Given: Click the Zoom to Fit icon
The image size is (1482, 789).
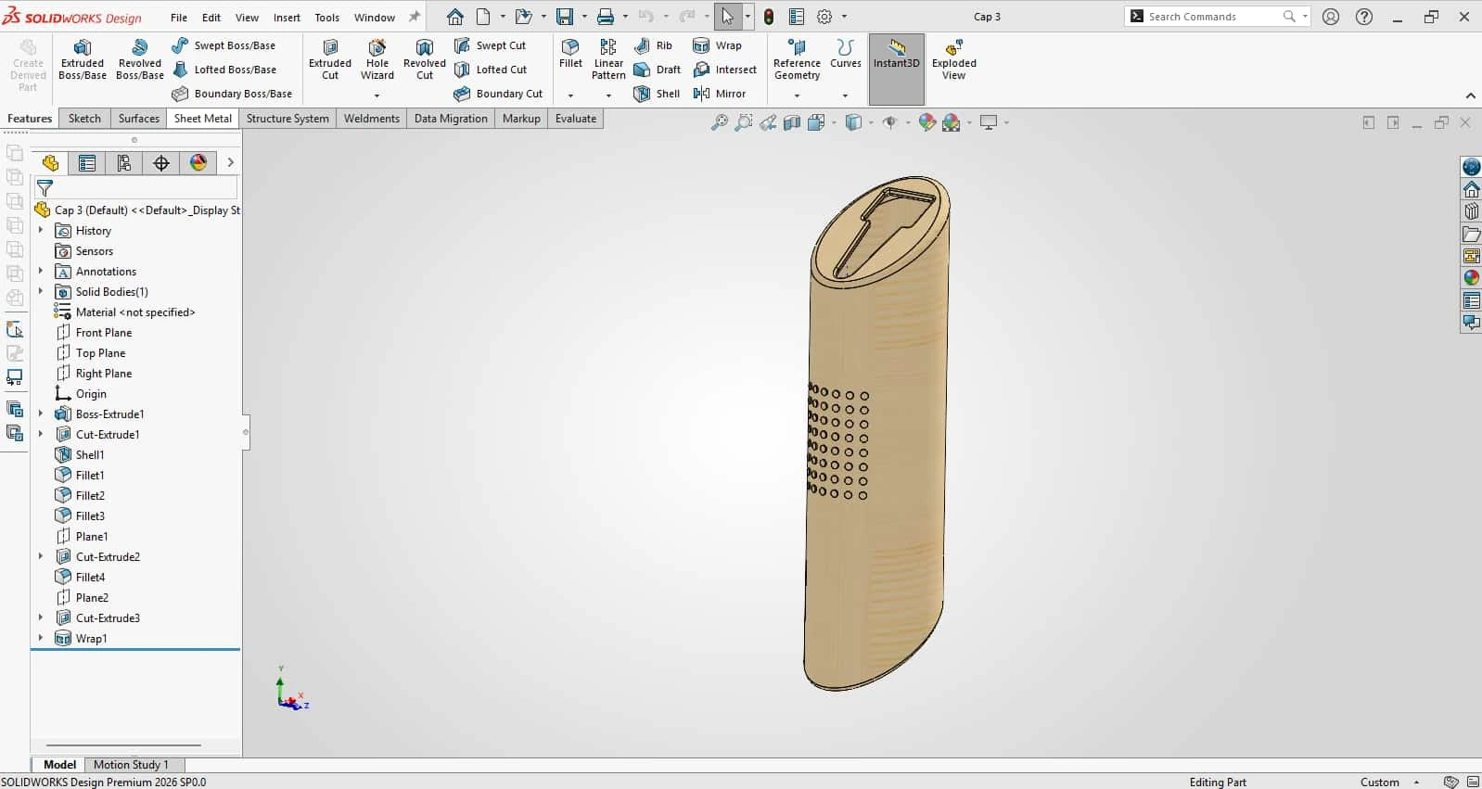Looking at the screenshot, I should click(719, 122).
